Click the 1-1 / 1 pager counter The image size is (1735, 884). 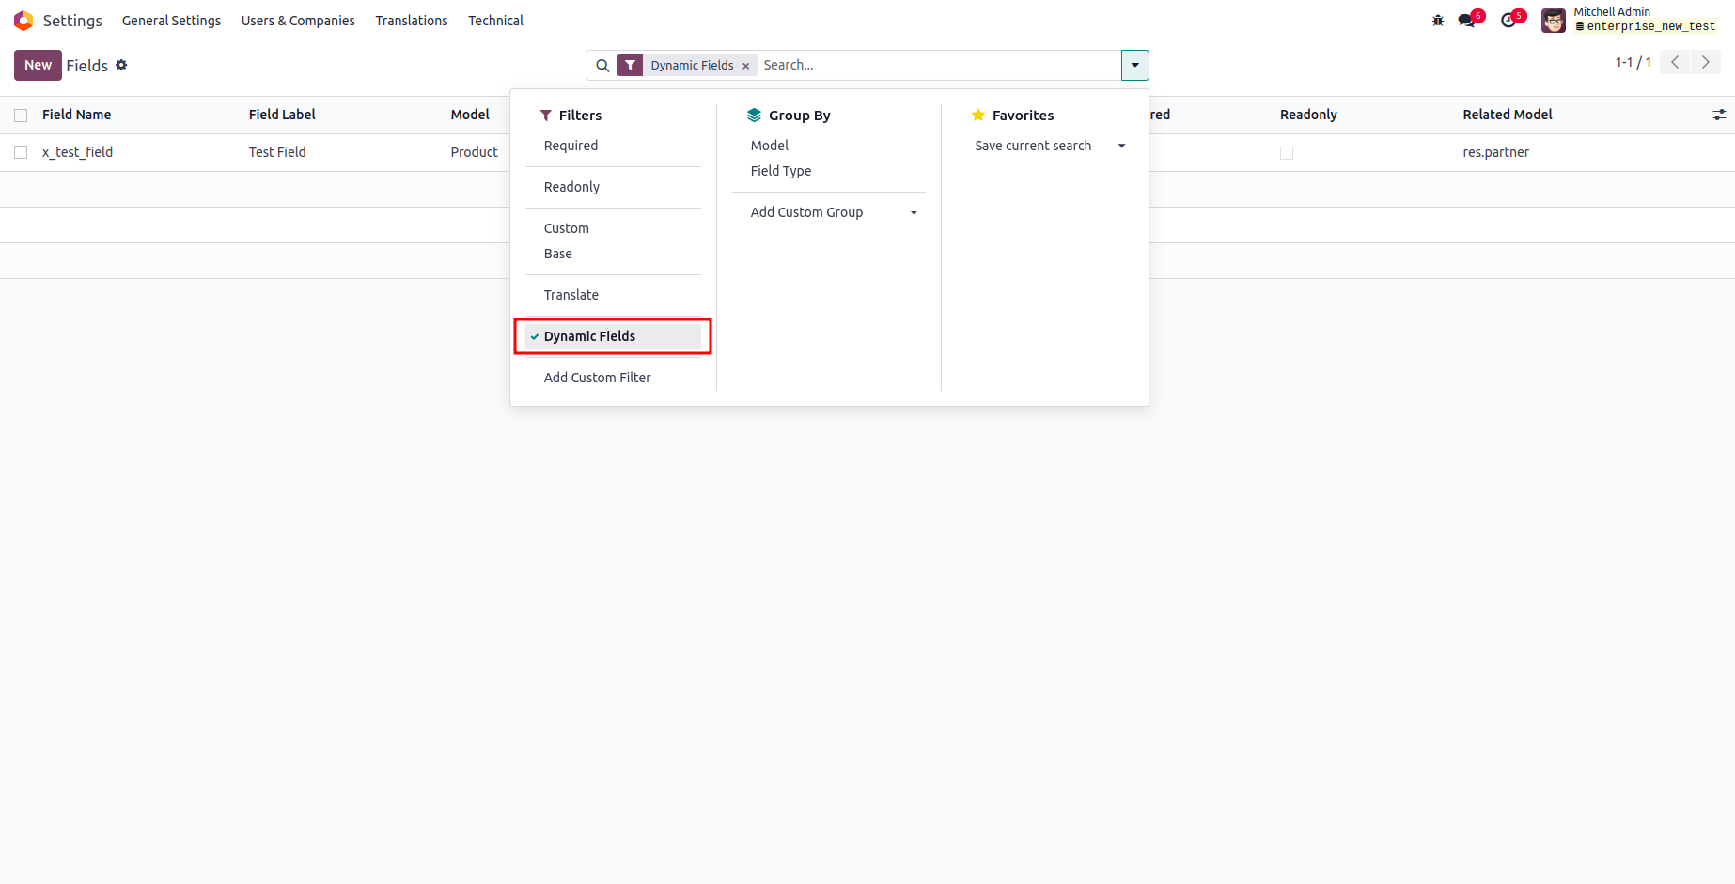pos(1633,62)
